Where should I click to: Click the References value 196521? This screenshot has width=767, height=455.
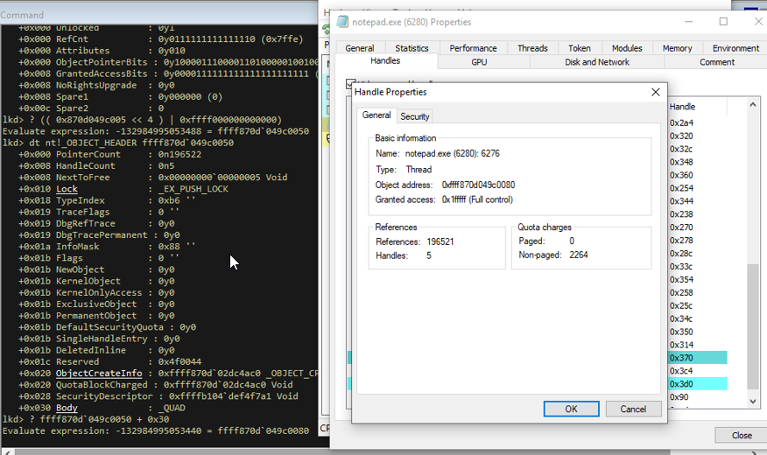click(440, 241)
